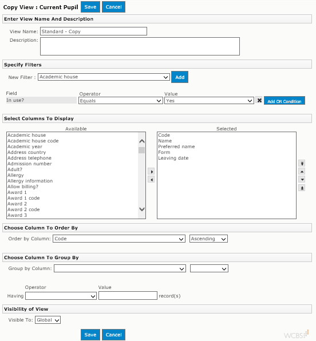Image resolution: width=316 pixels, height=341 pixels.
Task: Open the small dropdown beside Group by Column
Action: click(x=209, y=268)
